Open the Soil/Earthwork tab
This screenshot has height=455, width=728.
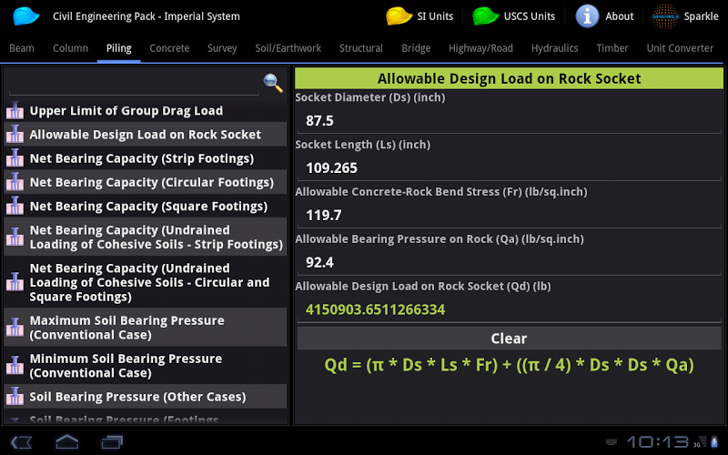tap(288, 48)
